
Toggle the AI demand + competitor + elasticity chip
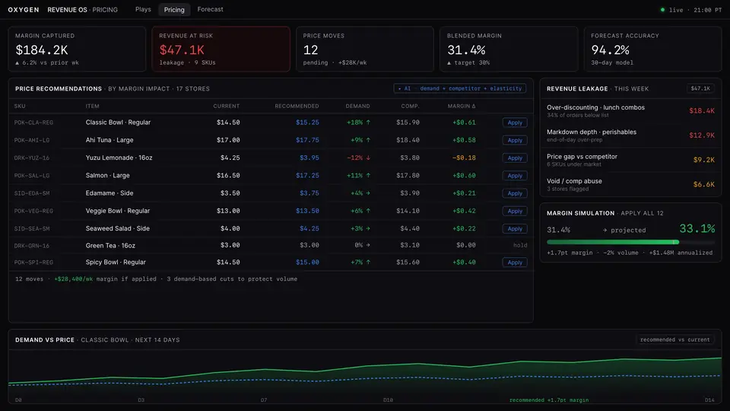(x=460, y=88)
